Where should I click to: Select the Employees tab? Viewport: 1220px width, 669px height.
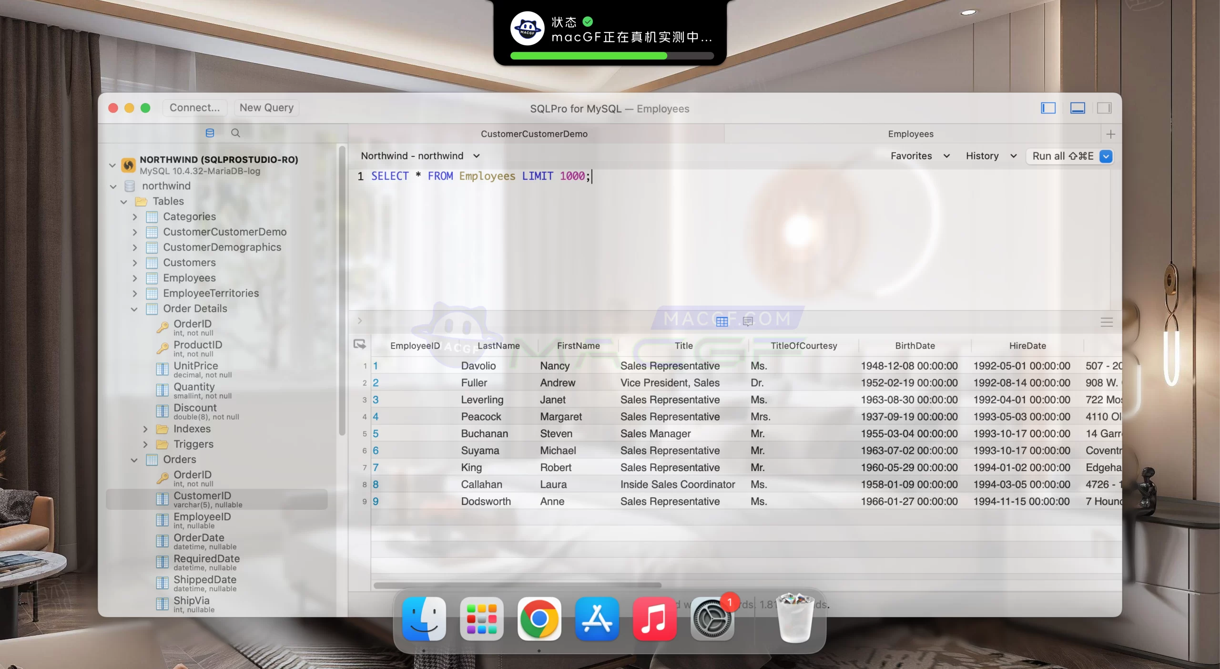(910, 134)
